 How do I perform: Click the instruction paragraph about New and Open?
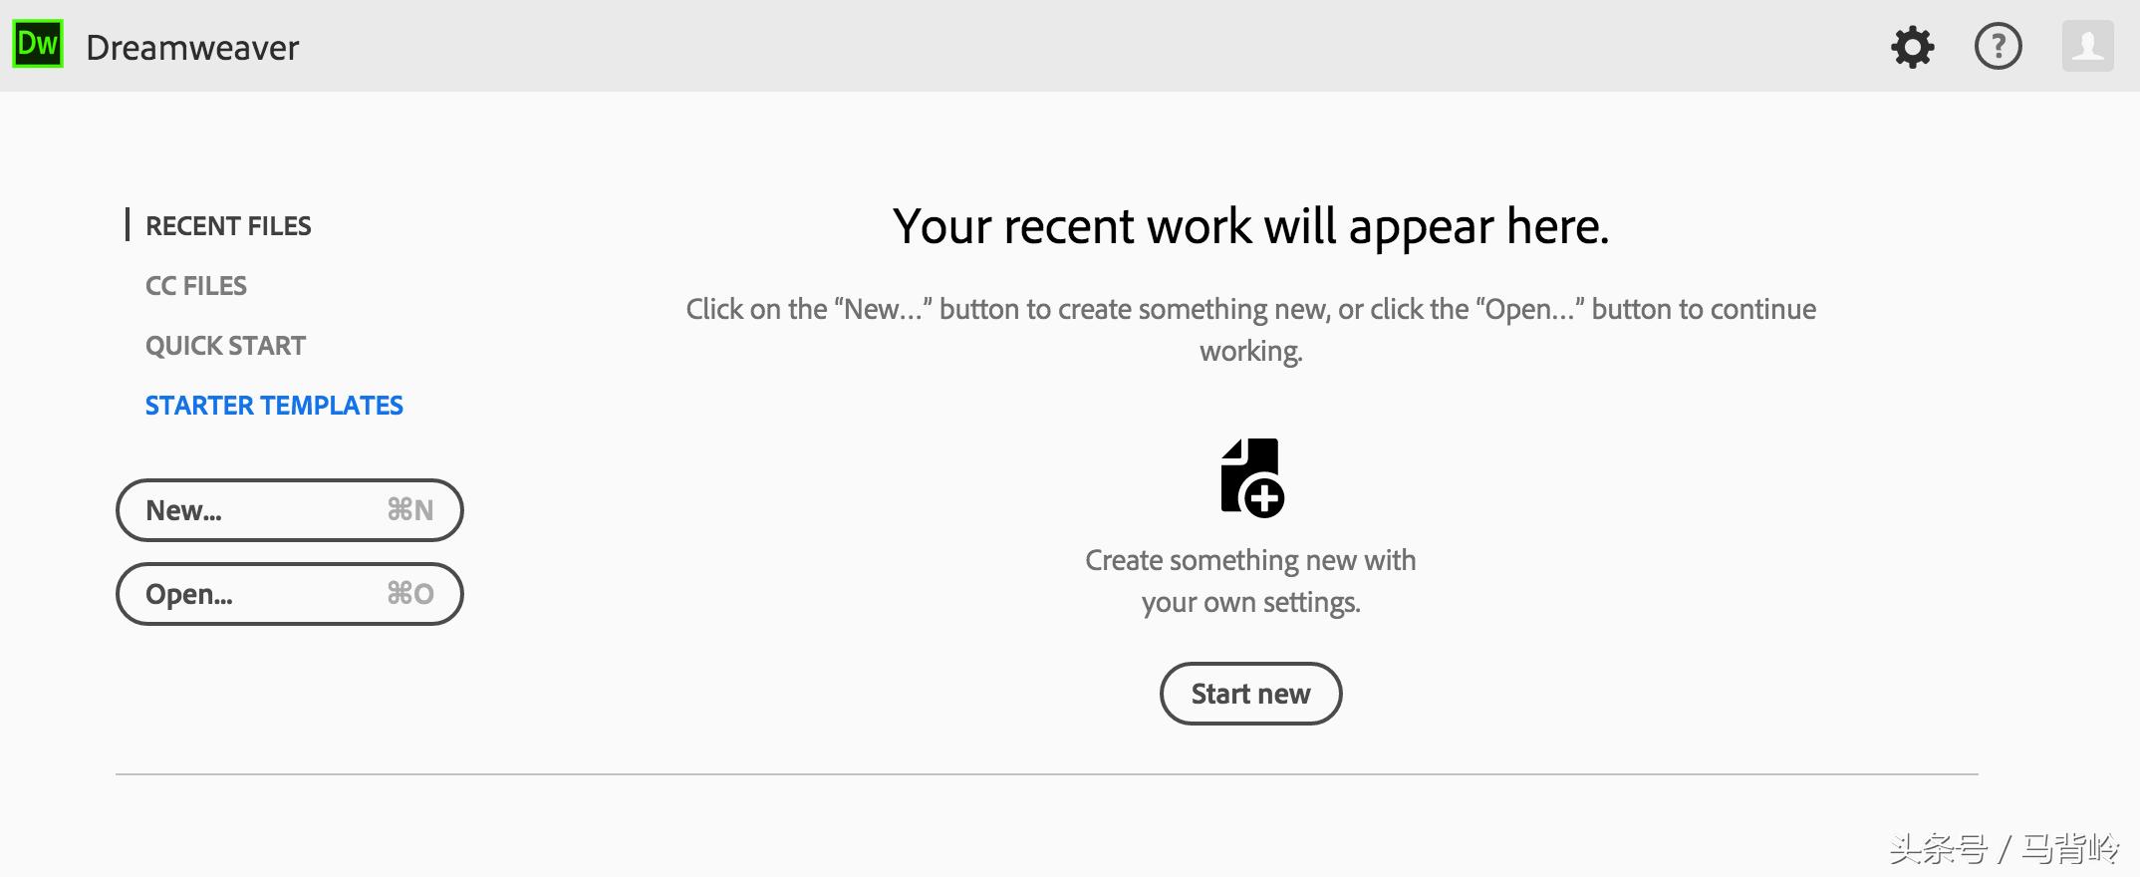1250,329
